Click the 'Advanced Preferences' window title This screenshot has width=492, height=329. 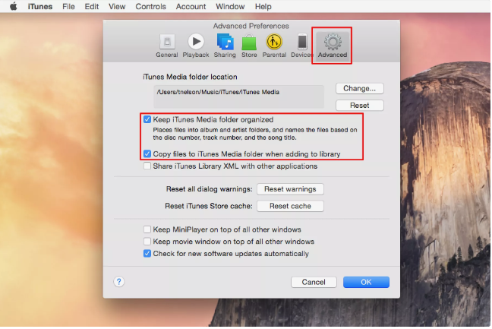251,26
